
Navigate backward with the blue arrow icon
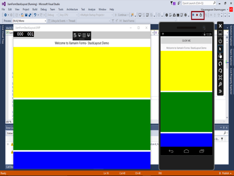click(x=5, y=15)
